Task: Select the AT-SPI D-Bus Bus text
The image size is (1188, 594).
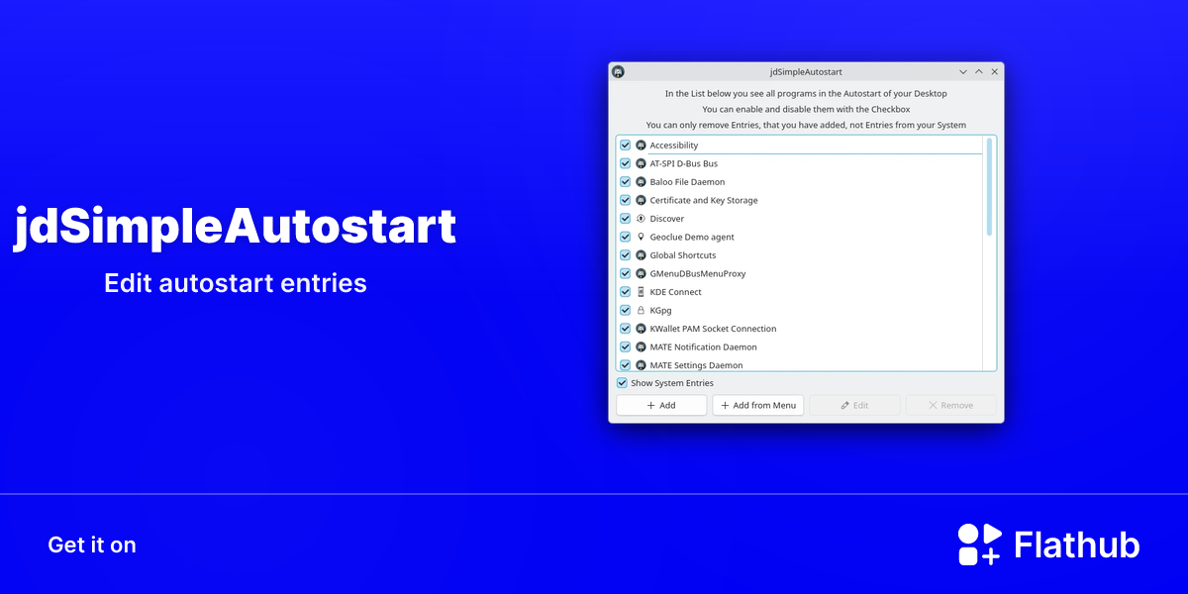Action: (684, 163)
